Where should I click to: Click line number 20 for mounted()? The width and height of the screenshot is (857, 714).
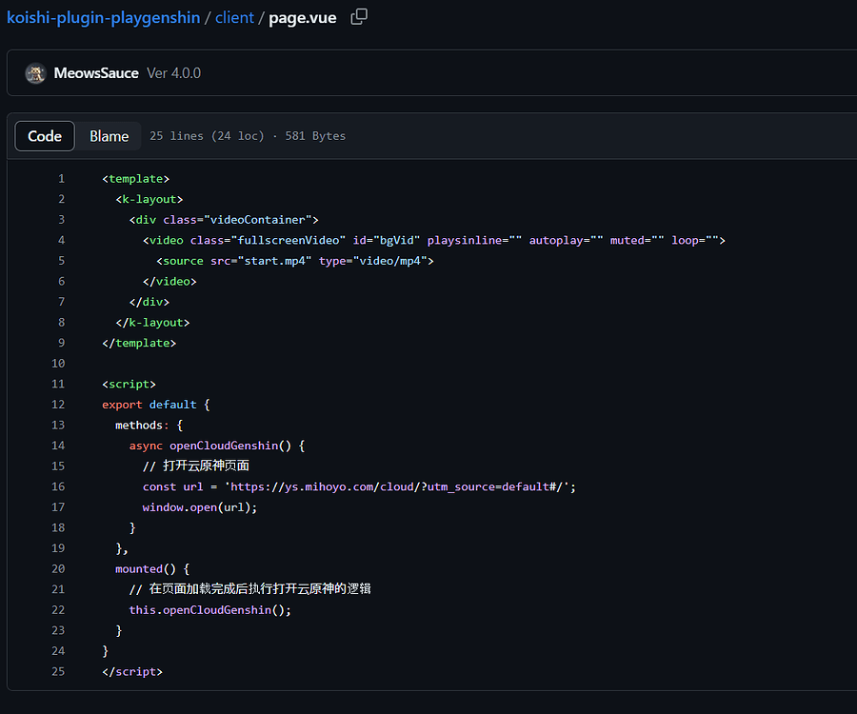pos(58,568)
